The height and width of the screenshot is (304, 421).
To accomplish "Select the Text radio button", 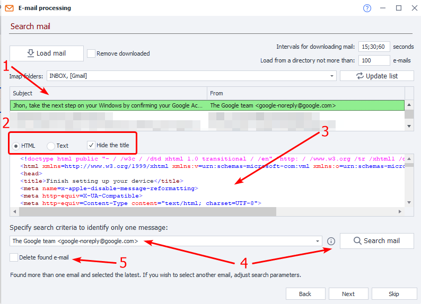I will click(51, 146).
